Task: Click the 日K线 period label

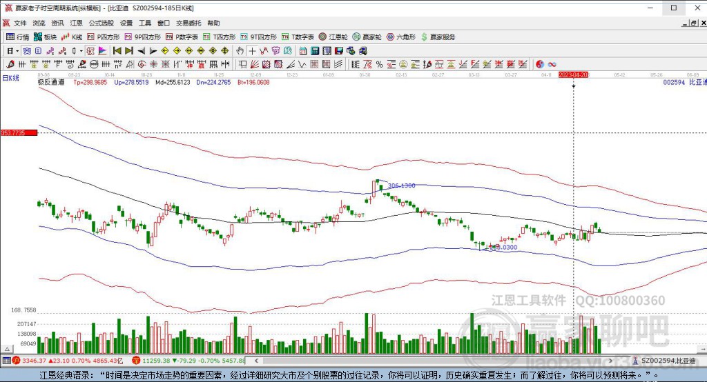Action: coord(11,78)
